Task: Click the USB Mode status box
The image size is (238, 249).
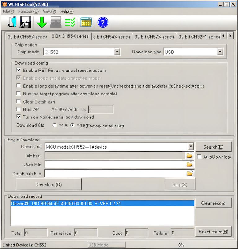Action: click(x=107, y=245)
